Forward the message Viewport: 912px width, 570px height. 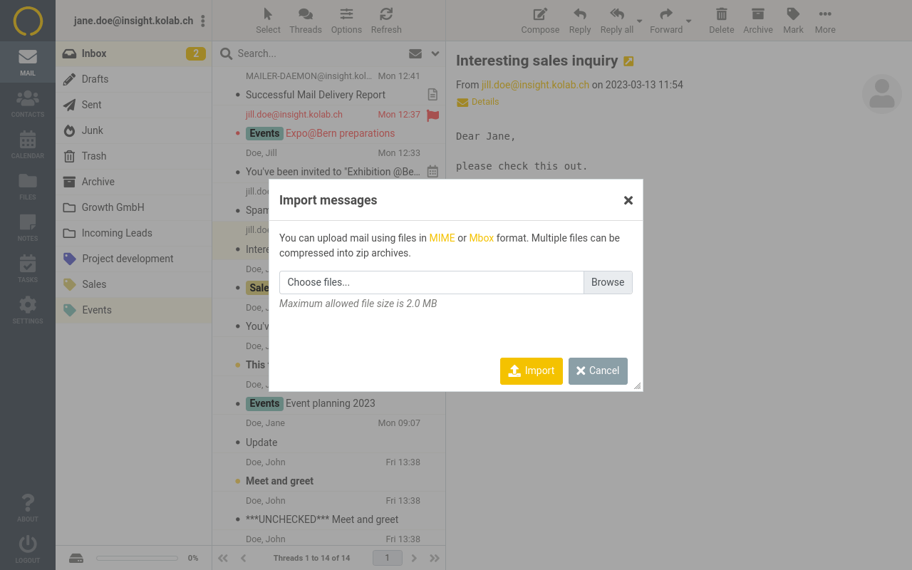pos(666,21)
